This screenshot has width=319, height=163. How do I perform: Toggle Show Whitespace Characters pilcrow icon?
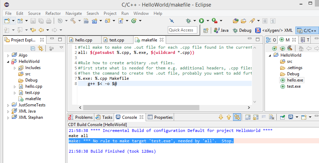point(273,21)
